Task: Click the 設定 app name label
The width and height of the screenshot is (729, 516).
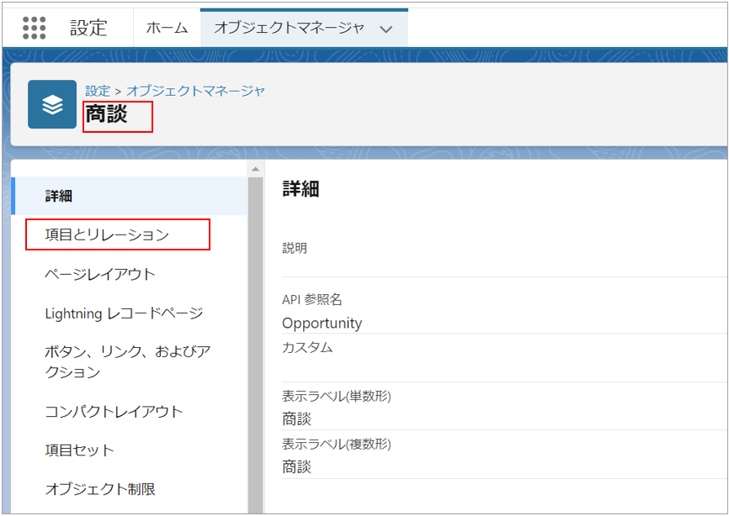Action: tap(88, 28)
